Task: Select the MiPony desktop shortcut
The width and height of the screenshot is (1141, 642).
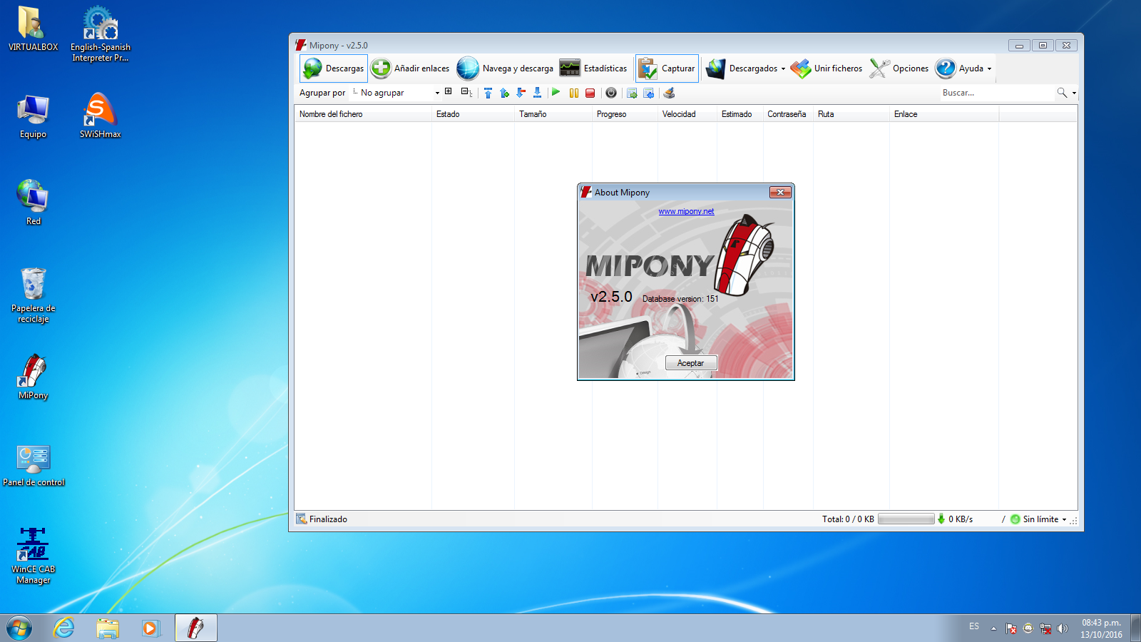Action: [x=33, y=377]
